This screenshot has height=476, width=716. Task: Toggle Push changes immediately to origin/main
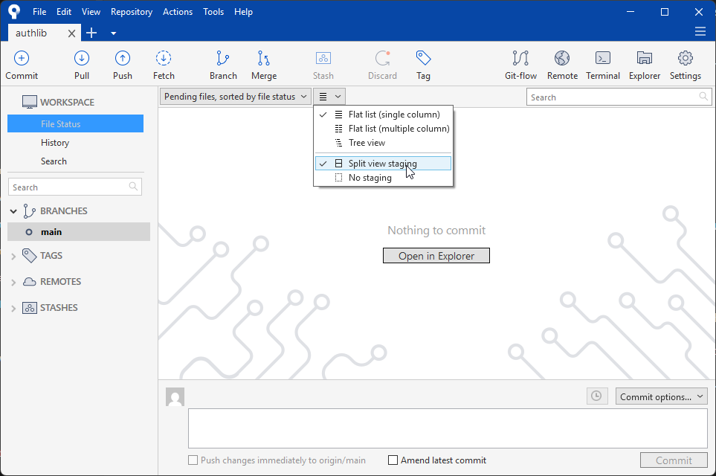pyautogui.click(x=193, y=460)
